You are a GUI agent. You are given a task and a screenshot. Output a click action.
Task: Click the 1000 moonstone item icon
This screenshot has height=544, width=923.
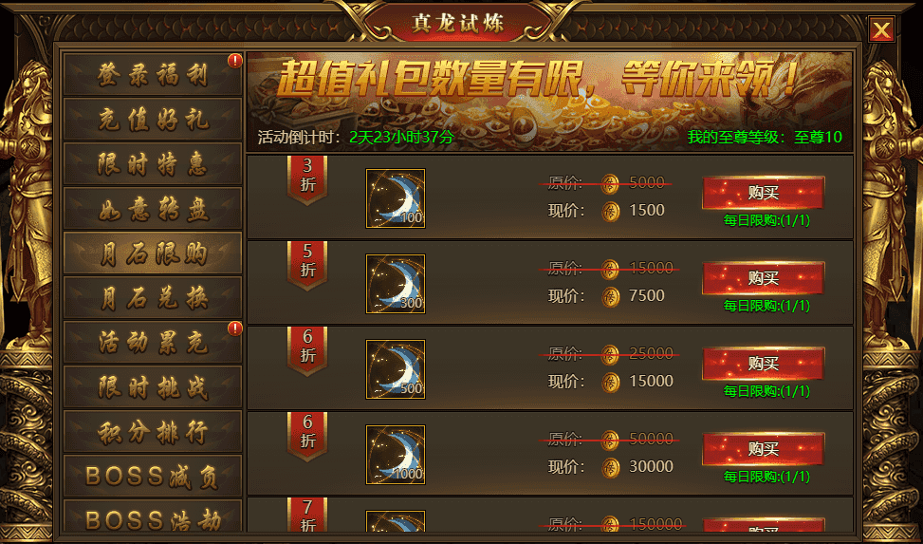click(395, 455)
